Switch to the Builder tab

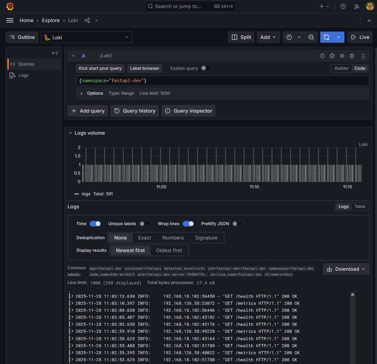pyautogui.click(x=341, y=68)
